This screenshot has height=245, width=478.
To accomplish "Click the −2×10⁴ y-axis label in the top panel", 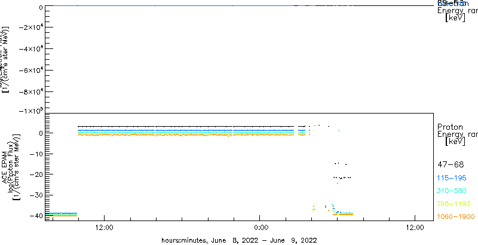I will click(x=31, y=27).
